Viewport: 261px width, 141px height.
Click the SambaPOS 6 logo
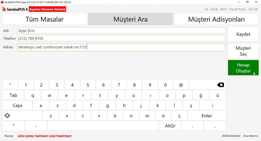[x=15, y=9]
